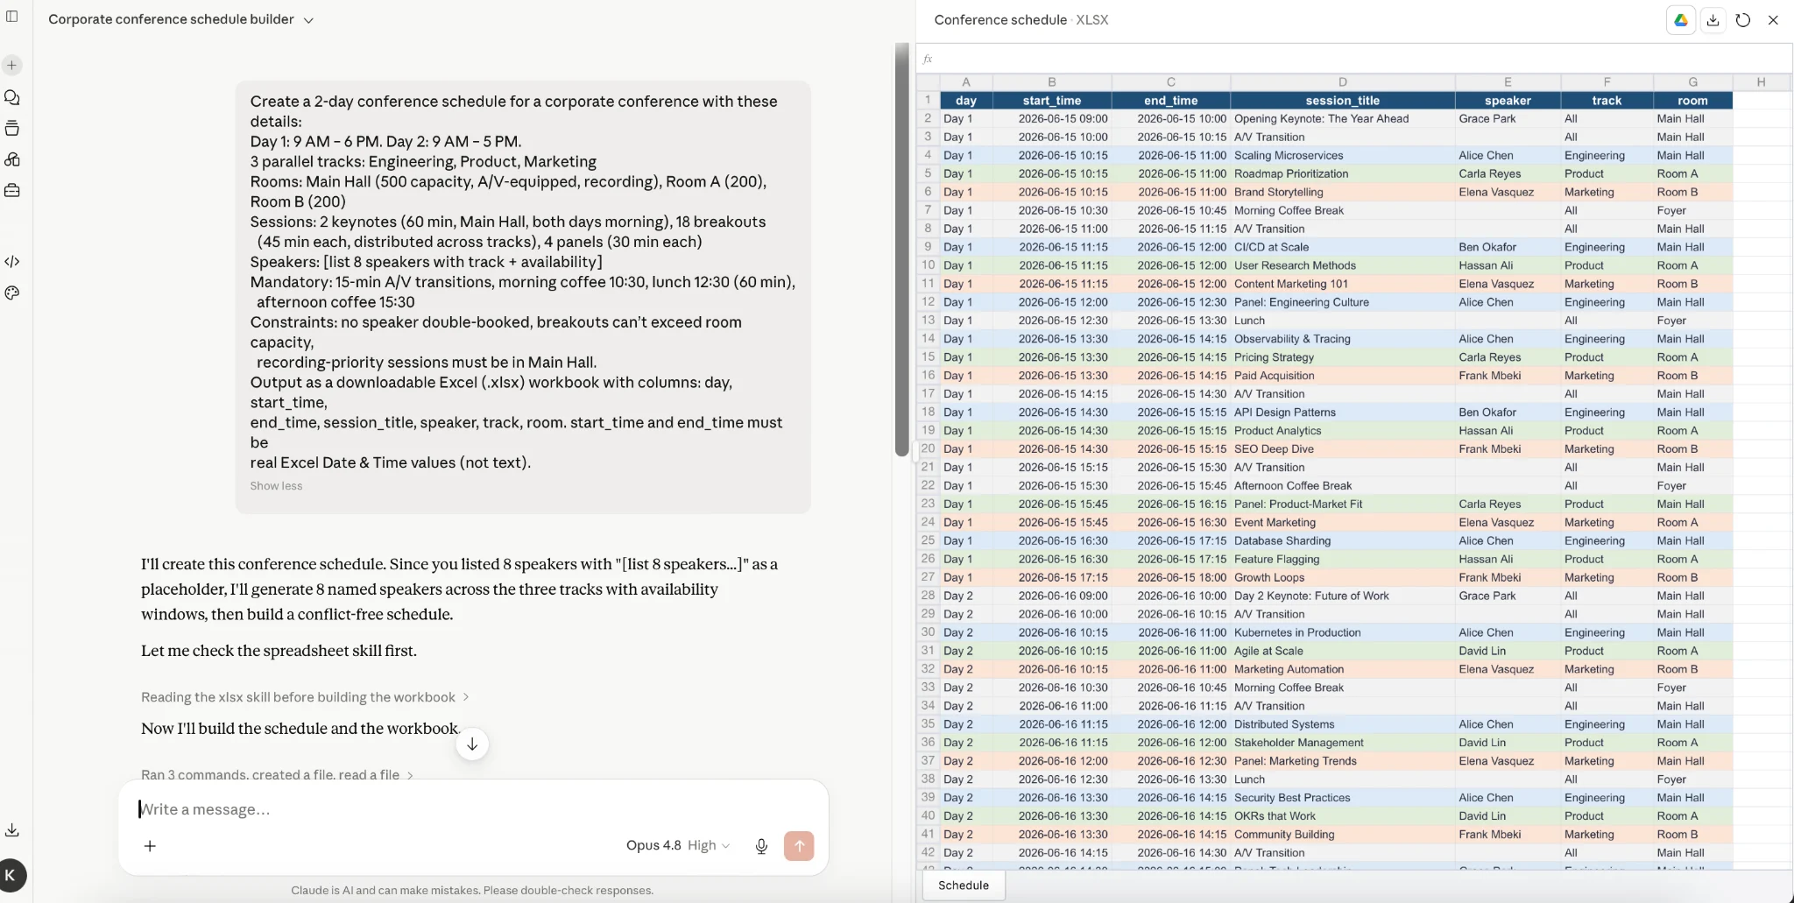Select 'Stakeholder Management' cell
1794x903 pixels.
(1342, 743)
